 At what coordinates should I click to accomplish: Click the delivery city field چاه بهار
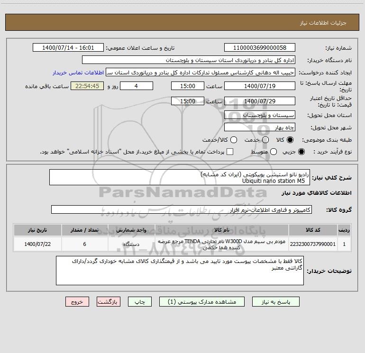tap(260, 127)
